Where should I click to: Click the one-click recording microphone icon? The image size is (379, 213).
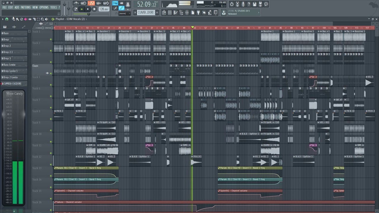[243, 4]
